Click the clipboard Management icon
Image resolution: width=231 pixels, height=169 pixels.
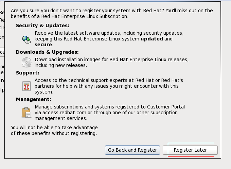(26, 112)
